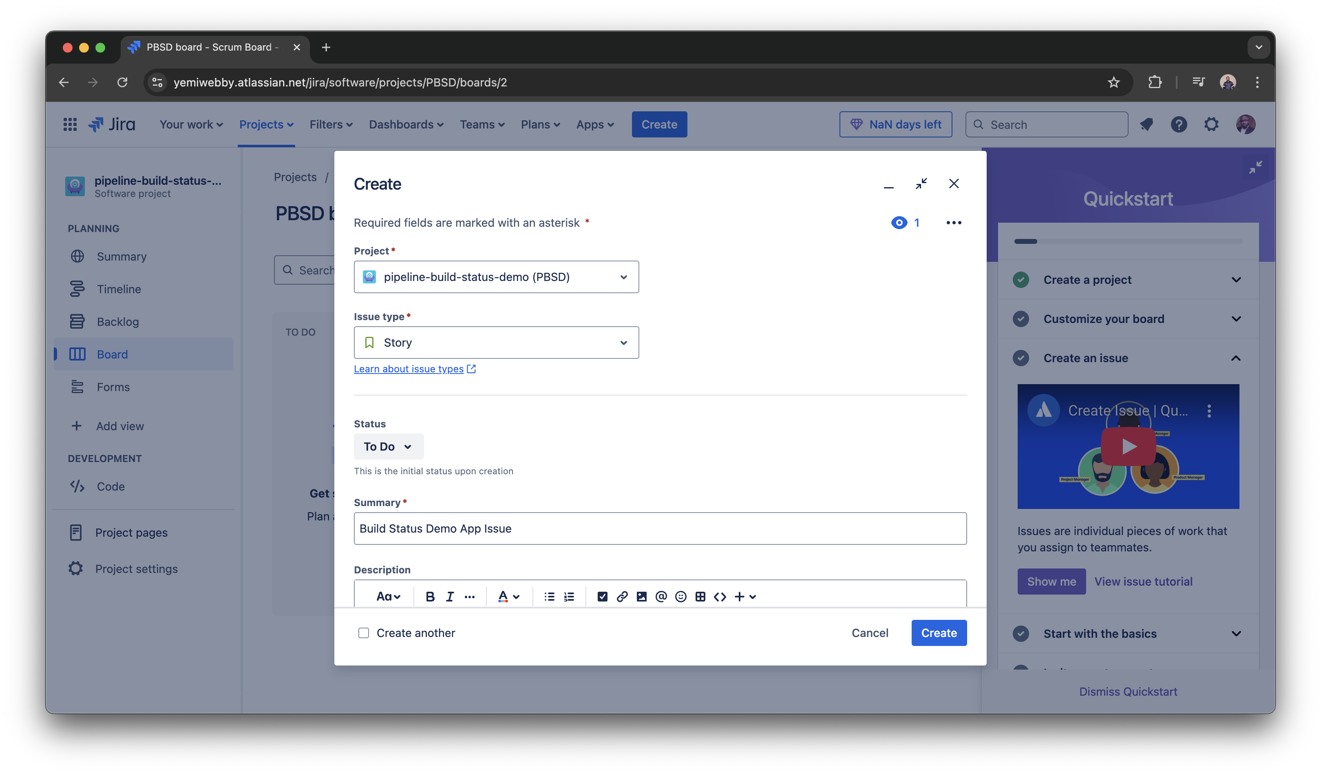Insert an action item checkbox in description

tap(602, 596)
